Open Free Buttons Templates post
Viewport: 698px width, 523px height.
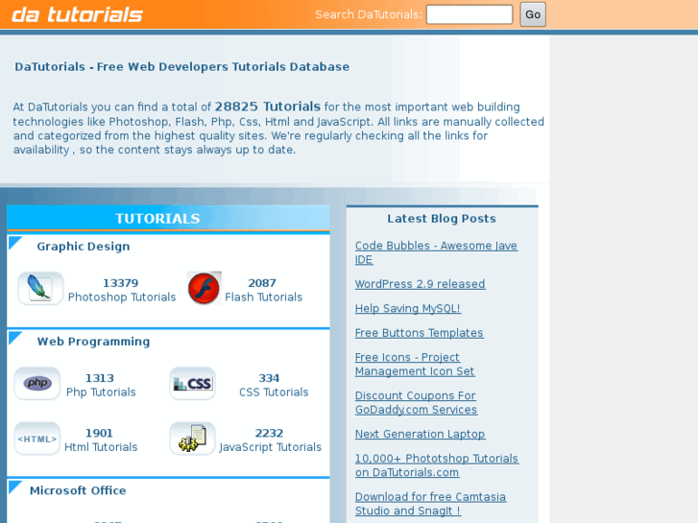click(419, 333)
